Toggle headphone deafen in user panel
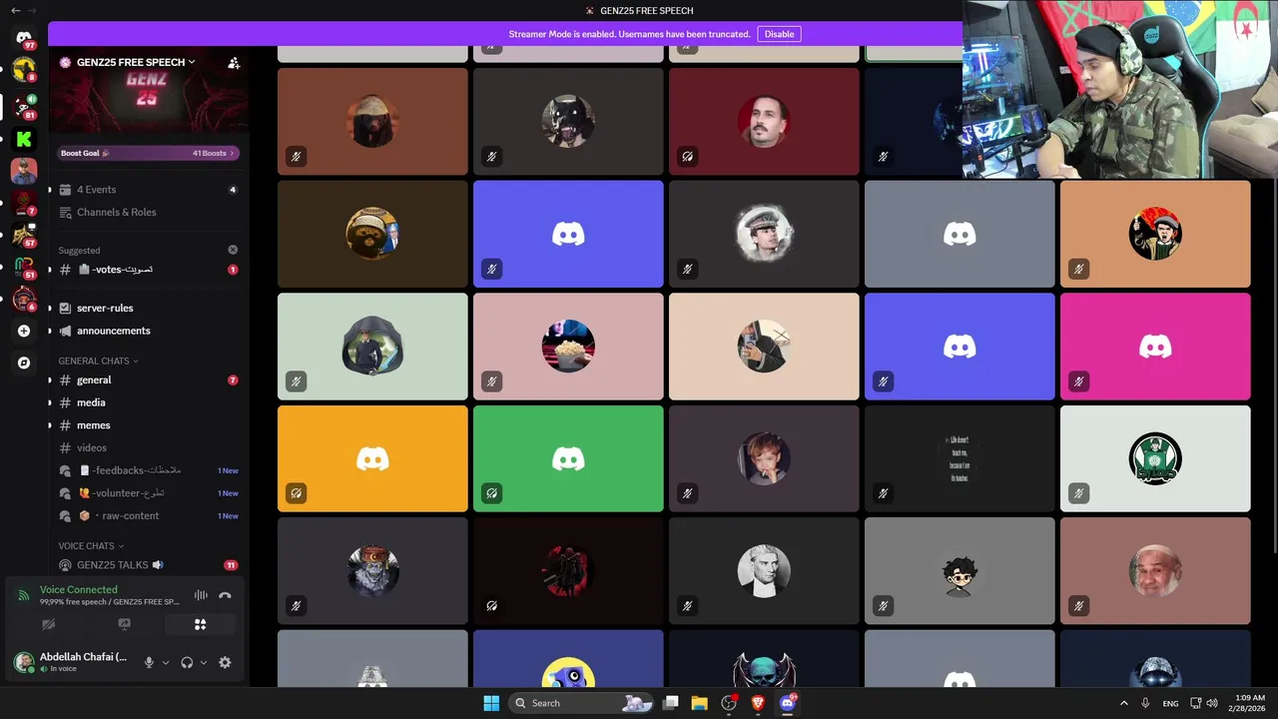 187,662
